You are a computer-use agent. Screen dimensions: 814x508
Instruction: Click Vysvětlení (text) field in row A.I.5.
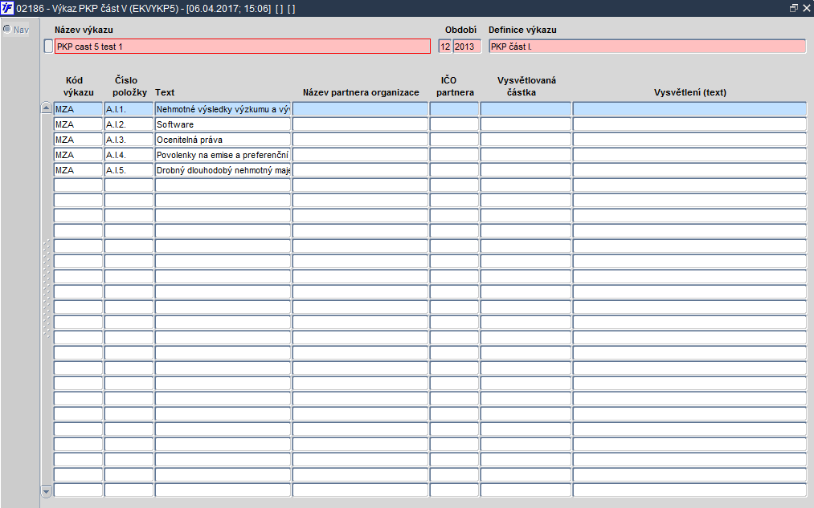pyautogui.click(x=690, y=169)
